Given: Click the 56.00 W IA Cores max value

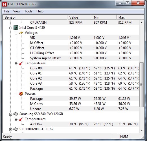Looking at the screenshot, I should pyautogui.click(x=124, y=104).
